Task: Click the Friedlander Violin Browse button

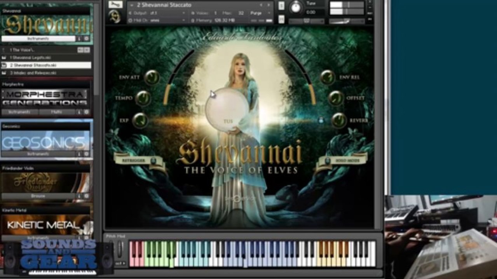Action: click(38, 196)
